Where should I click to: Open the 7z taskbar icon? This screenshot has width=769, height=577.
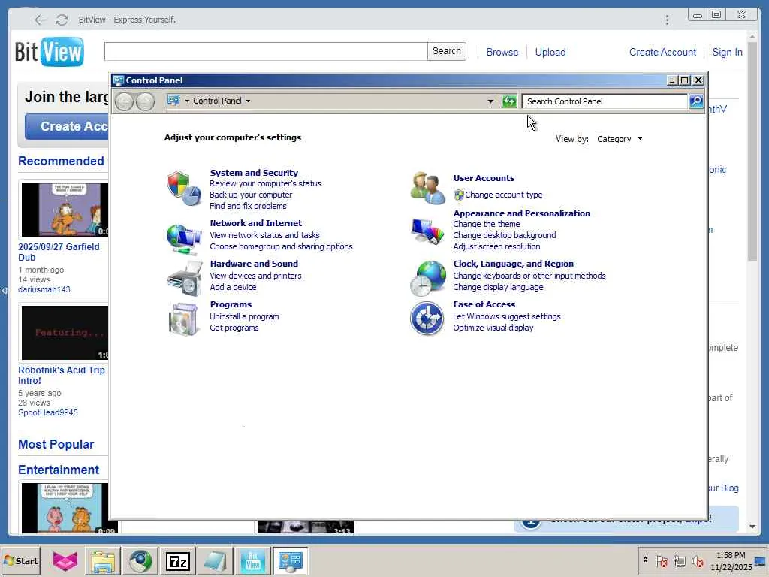177,560
